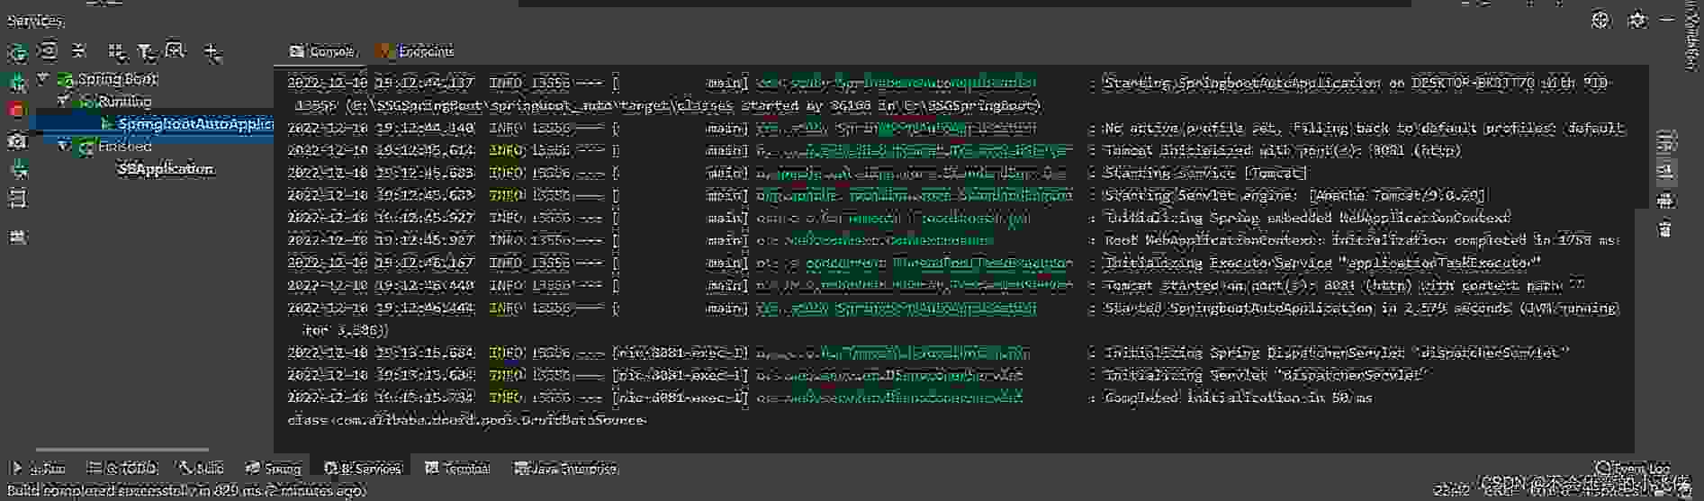
Task: Click the 'Completed initialization in 50 ms' log line
Action: (x=1238, y=398)
